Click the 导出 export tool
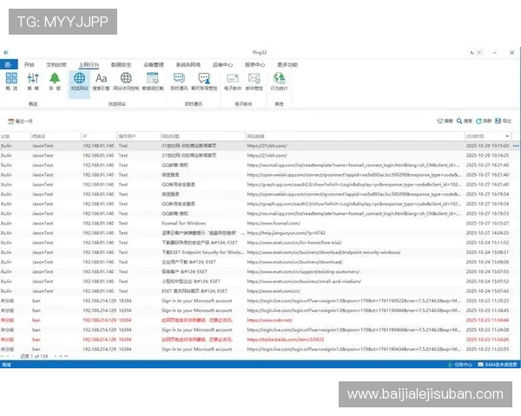Screen dimensions: 521x416 [503, 121]
